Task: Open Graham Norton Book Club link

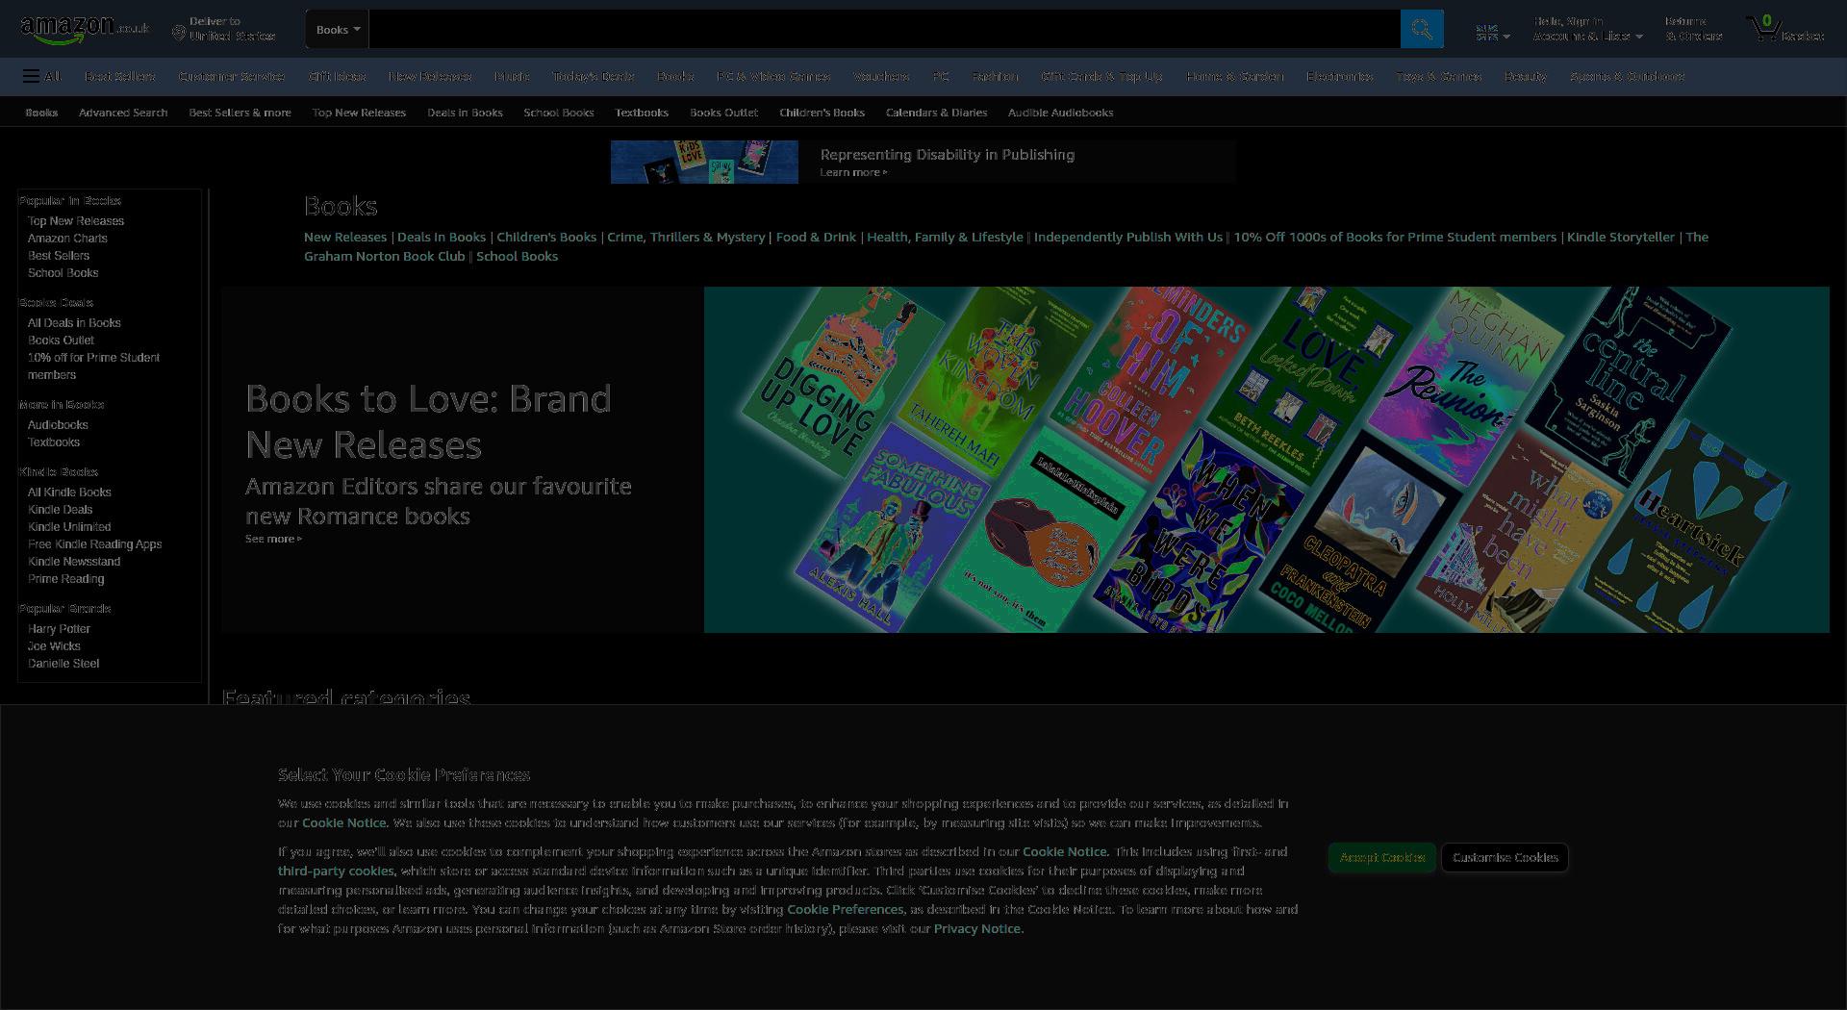Action: pyautogui.click(x=385, y=256)
